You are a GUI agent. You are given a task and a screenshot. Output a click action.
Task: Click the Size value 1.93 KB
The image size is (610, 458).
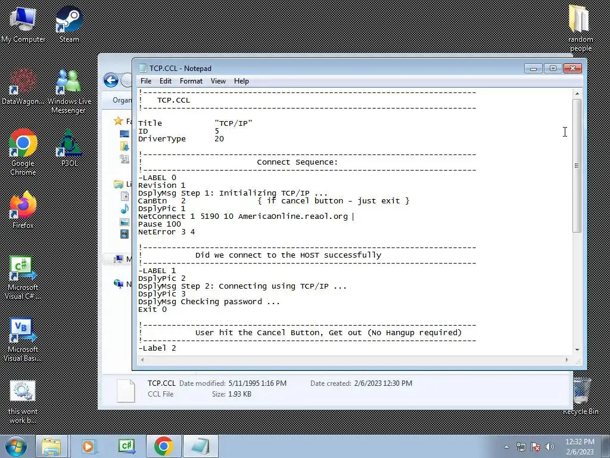click(x=239, y=394)
